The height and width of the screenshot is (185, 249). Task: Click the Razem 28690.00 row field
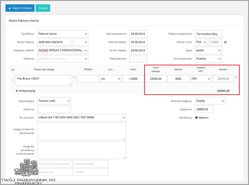tap(223, 79)
